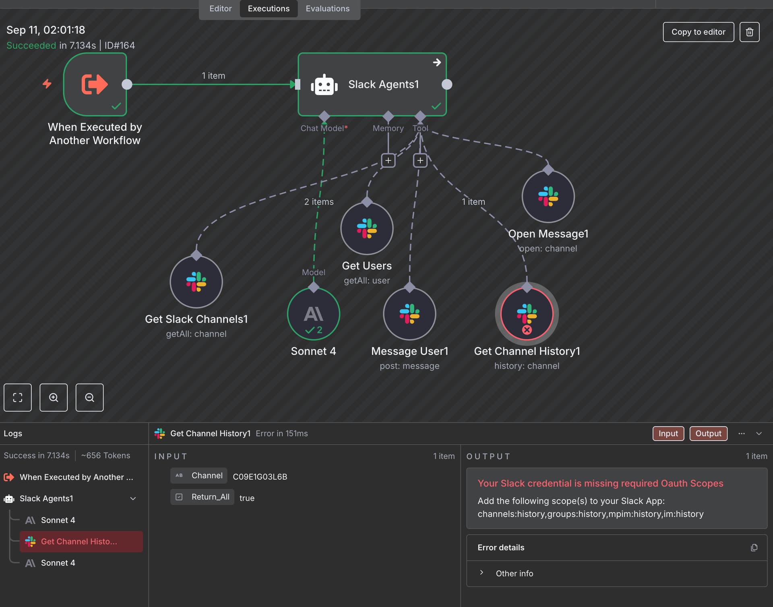Switch to the Evaluations tab
The width and height of the screenshot is (773, 607).
(x=327, y=8)
